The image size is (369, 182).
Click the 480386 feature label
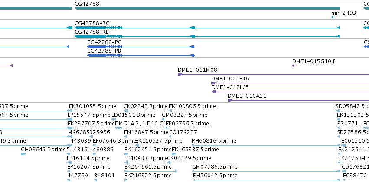point(103,150)
